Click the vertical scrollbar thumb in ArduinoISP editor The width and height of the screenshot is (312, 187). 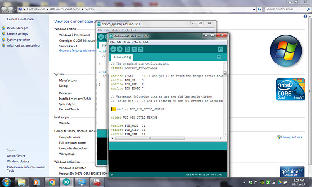coord(225,74)
